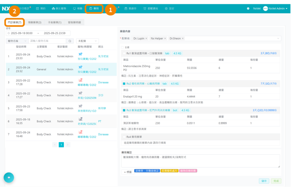Click the search magnifier icon button

(x=70, y=41)
